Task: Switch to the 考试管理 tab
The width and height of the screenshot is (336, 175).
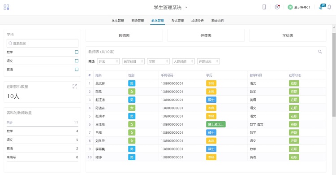Action: (177, 21)
